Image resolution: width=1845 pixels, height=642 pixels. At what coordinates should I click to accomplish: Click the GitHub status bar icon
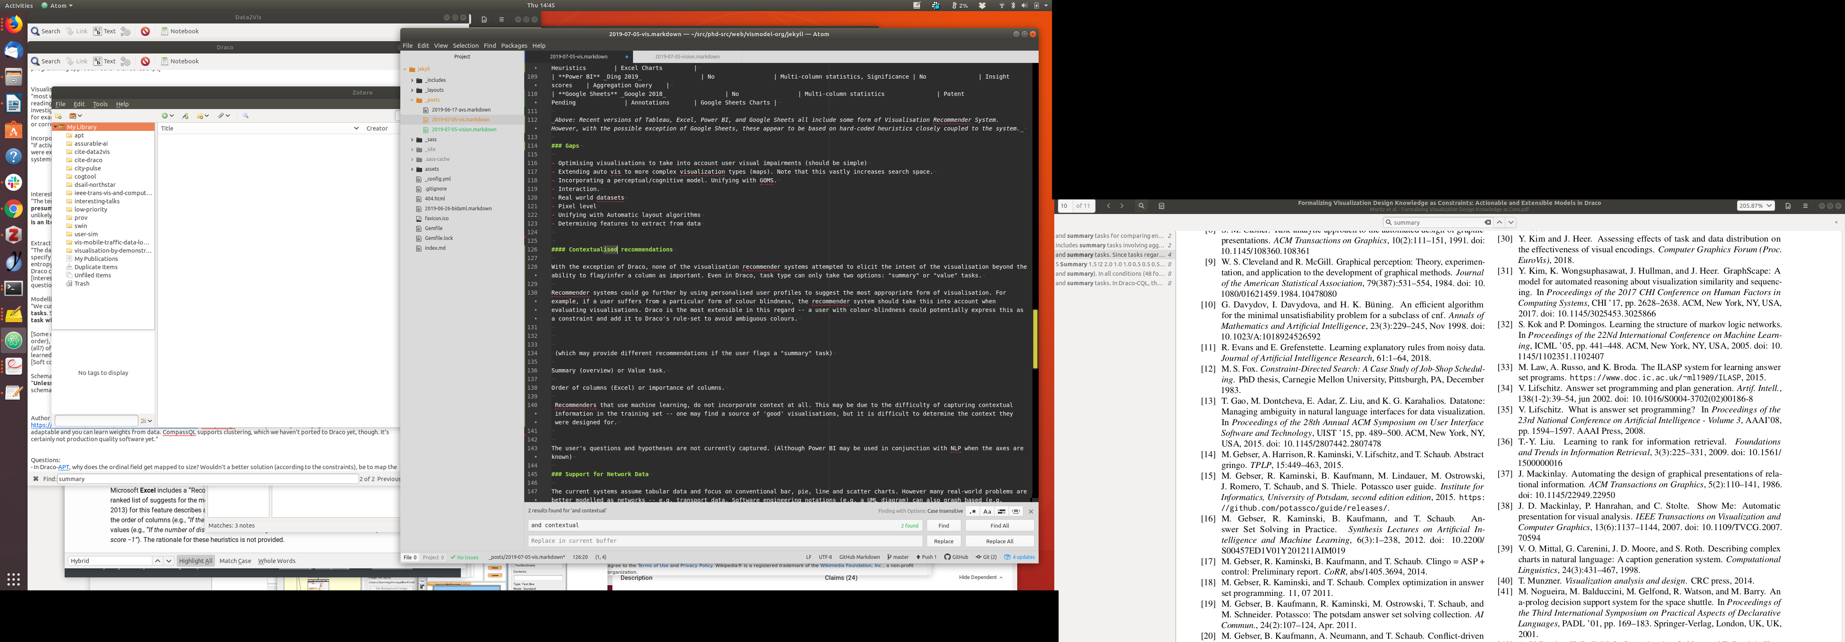pos(956,557)
